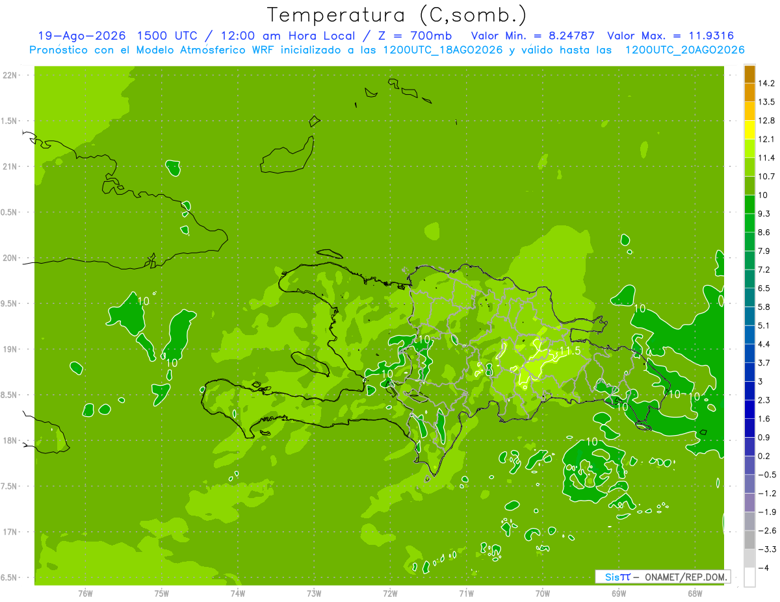Click the '20N' latitude label

(10, 258)
